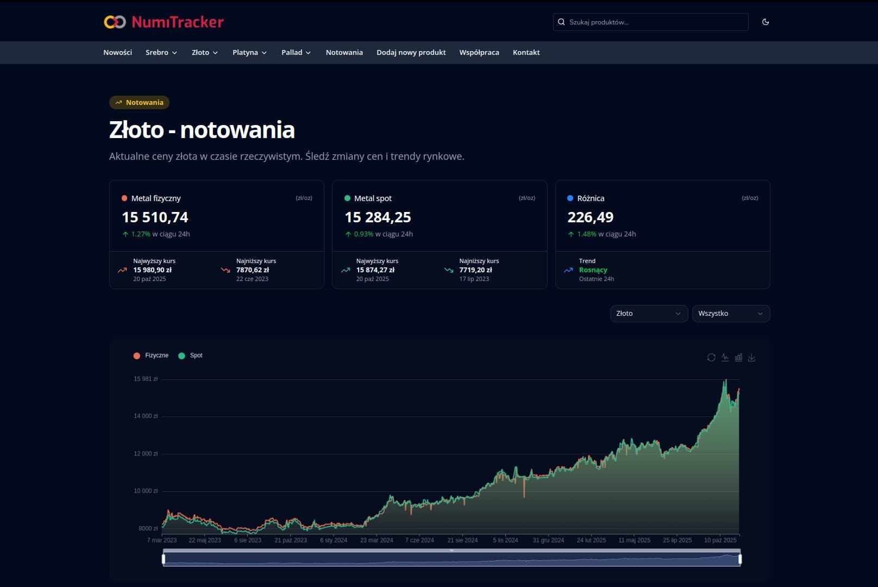This screenshot has height=587, width=878.
Task: Expand the Platyna navigation menu
Action: point(249,53)
